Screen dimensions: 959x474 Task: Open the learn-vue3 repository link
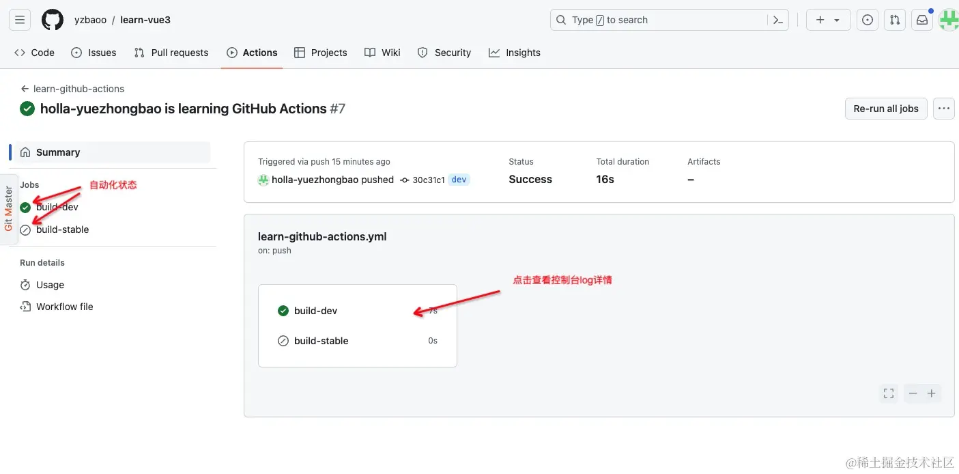(145, 20)
